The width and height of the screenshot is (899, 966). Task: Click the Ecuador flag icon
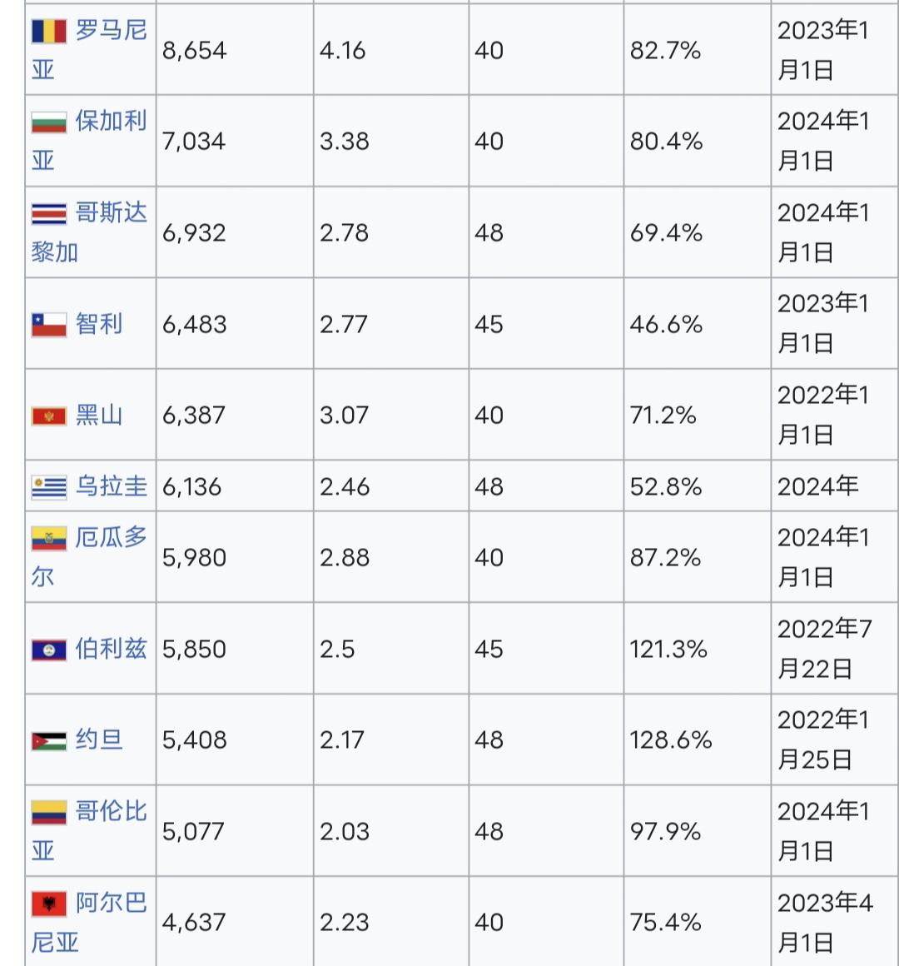(49, 539)
